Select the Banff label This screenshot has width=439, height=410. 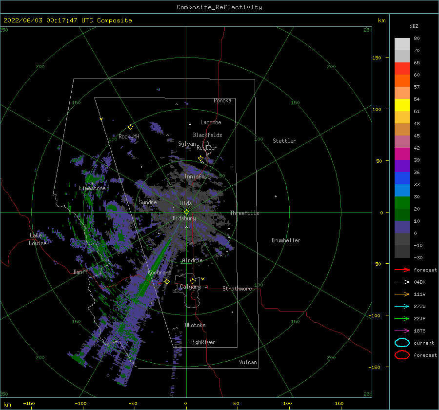[x=80, y=272]
